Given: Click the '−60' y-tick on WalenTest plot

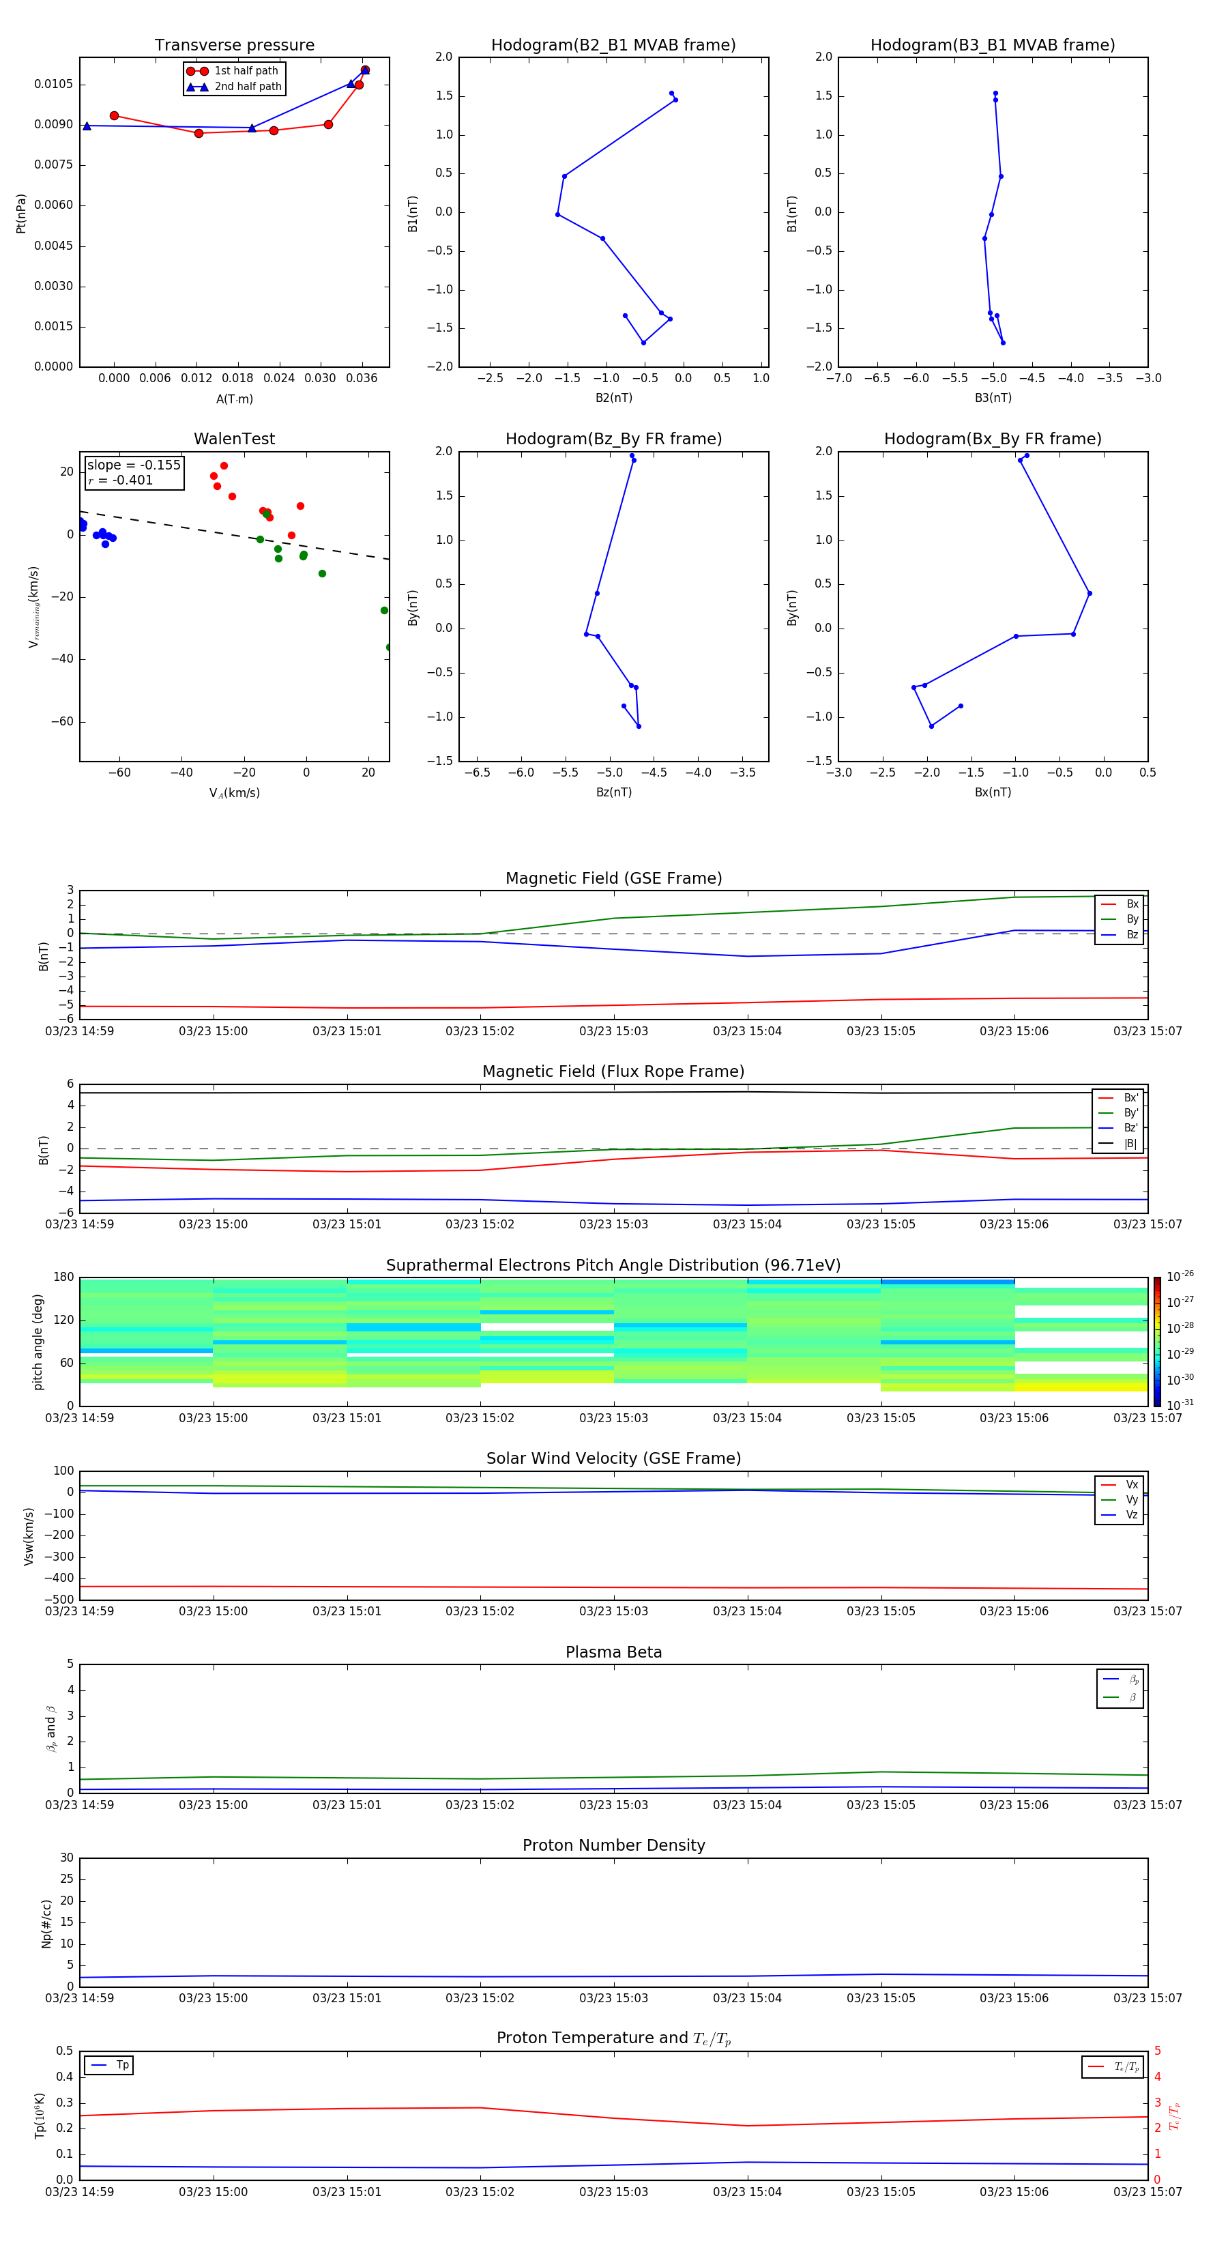Looking at the screenshot, I should pos(61,722).
